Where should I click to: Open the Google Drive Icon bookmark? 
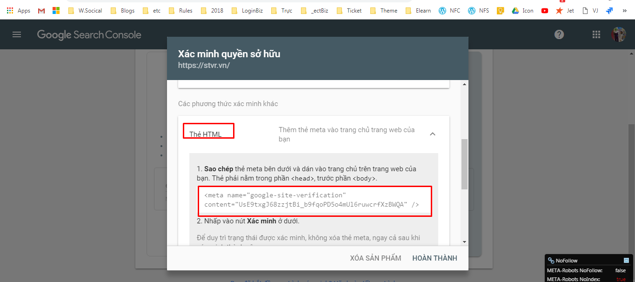(x=522, y=10)
